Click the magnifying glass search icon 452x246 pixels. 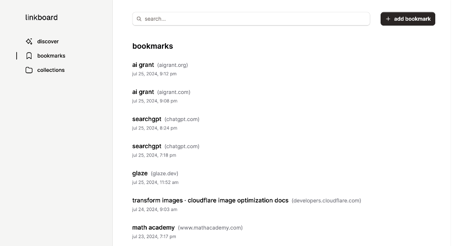click(x=139, y=19)
